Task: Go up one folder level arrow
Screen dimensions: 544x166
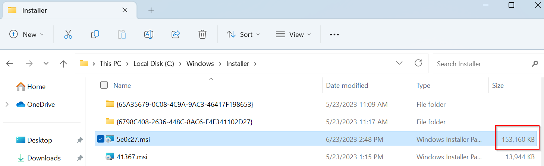Action: point(63,64)
